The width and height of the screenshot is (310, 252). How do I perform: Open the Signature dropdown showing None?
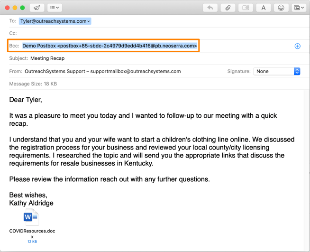pyautogui.click(x=277, y=71)
